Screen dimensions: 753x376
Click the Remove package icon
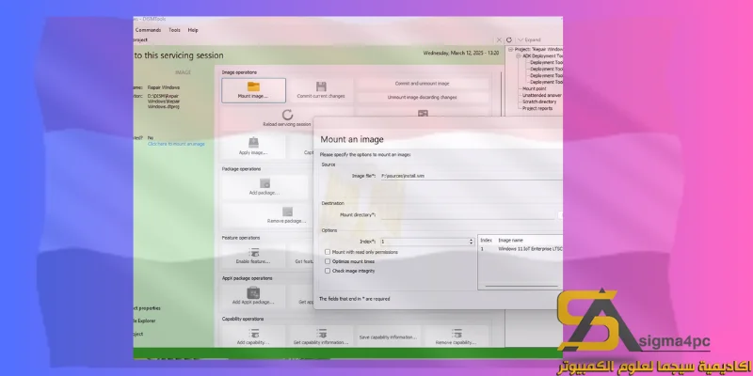287,211
